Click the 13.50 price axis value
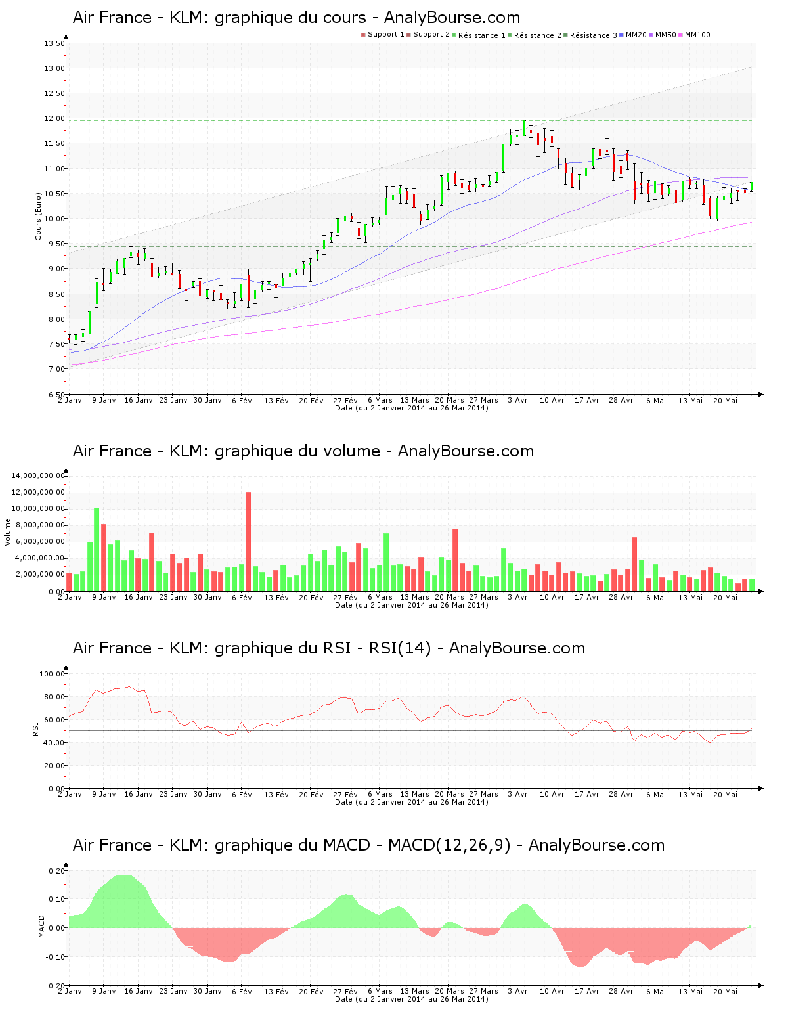Image resolution: width=788 pixels, height=1018 pixels. tap(55, 43)
